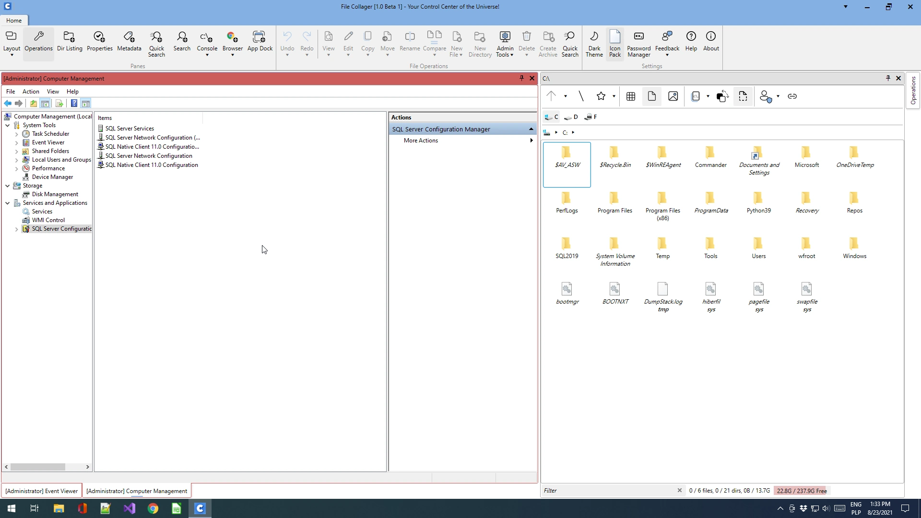Image resolution: width=921 pixels, height=518 pixels.
Task: Click the Admin Tools button
Action: coord(505,43)
